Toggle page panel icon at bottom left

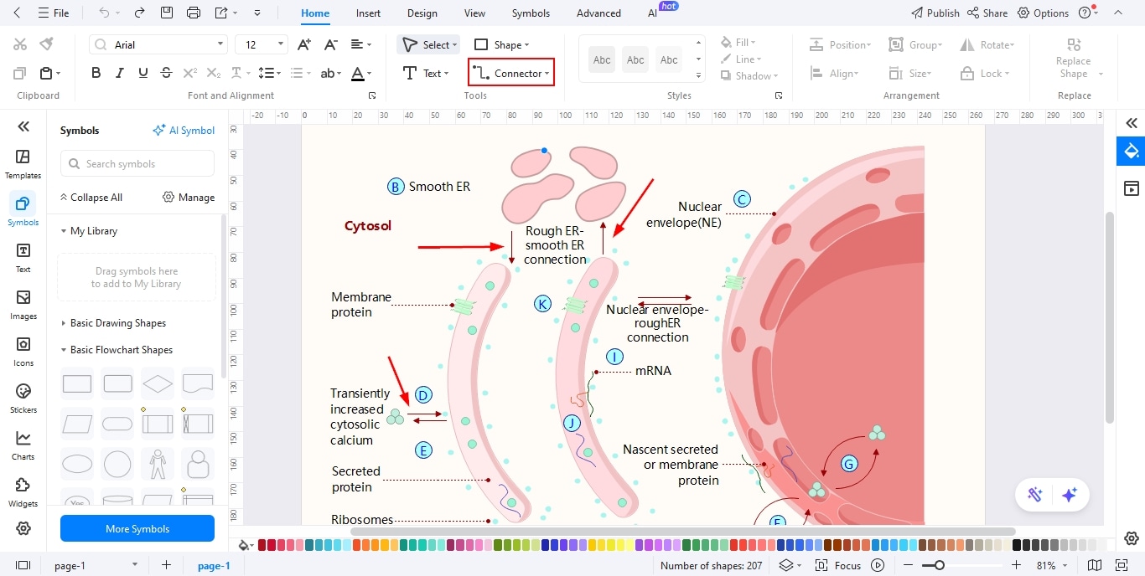pos(23,565)
